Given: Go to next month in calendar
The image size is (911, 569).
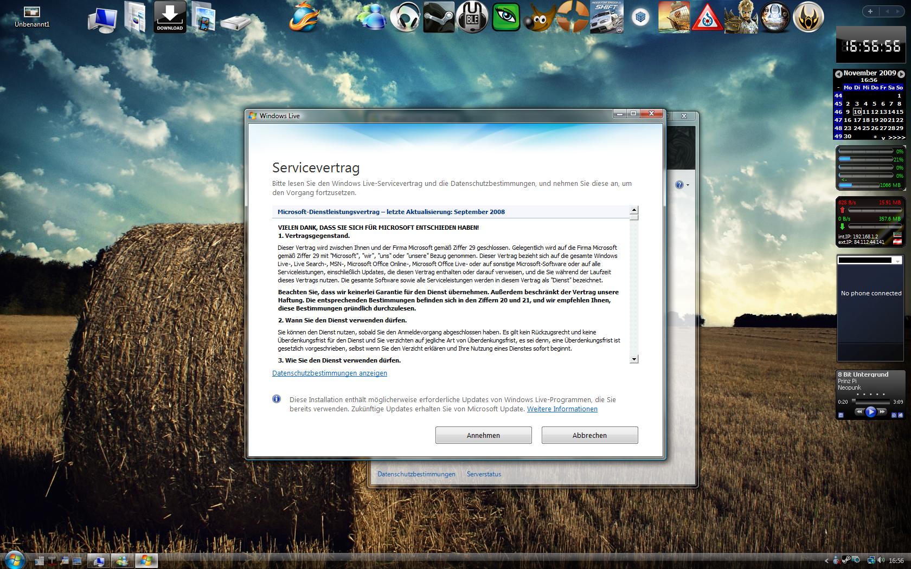Looking at the screenshot, I should [901, 74].
